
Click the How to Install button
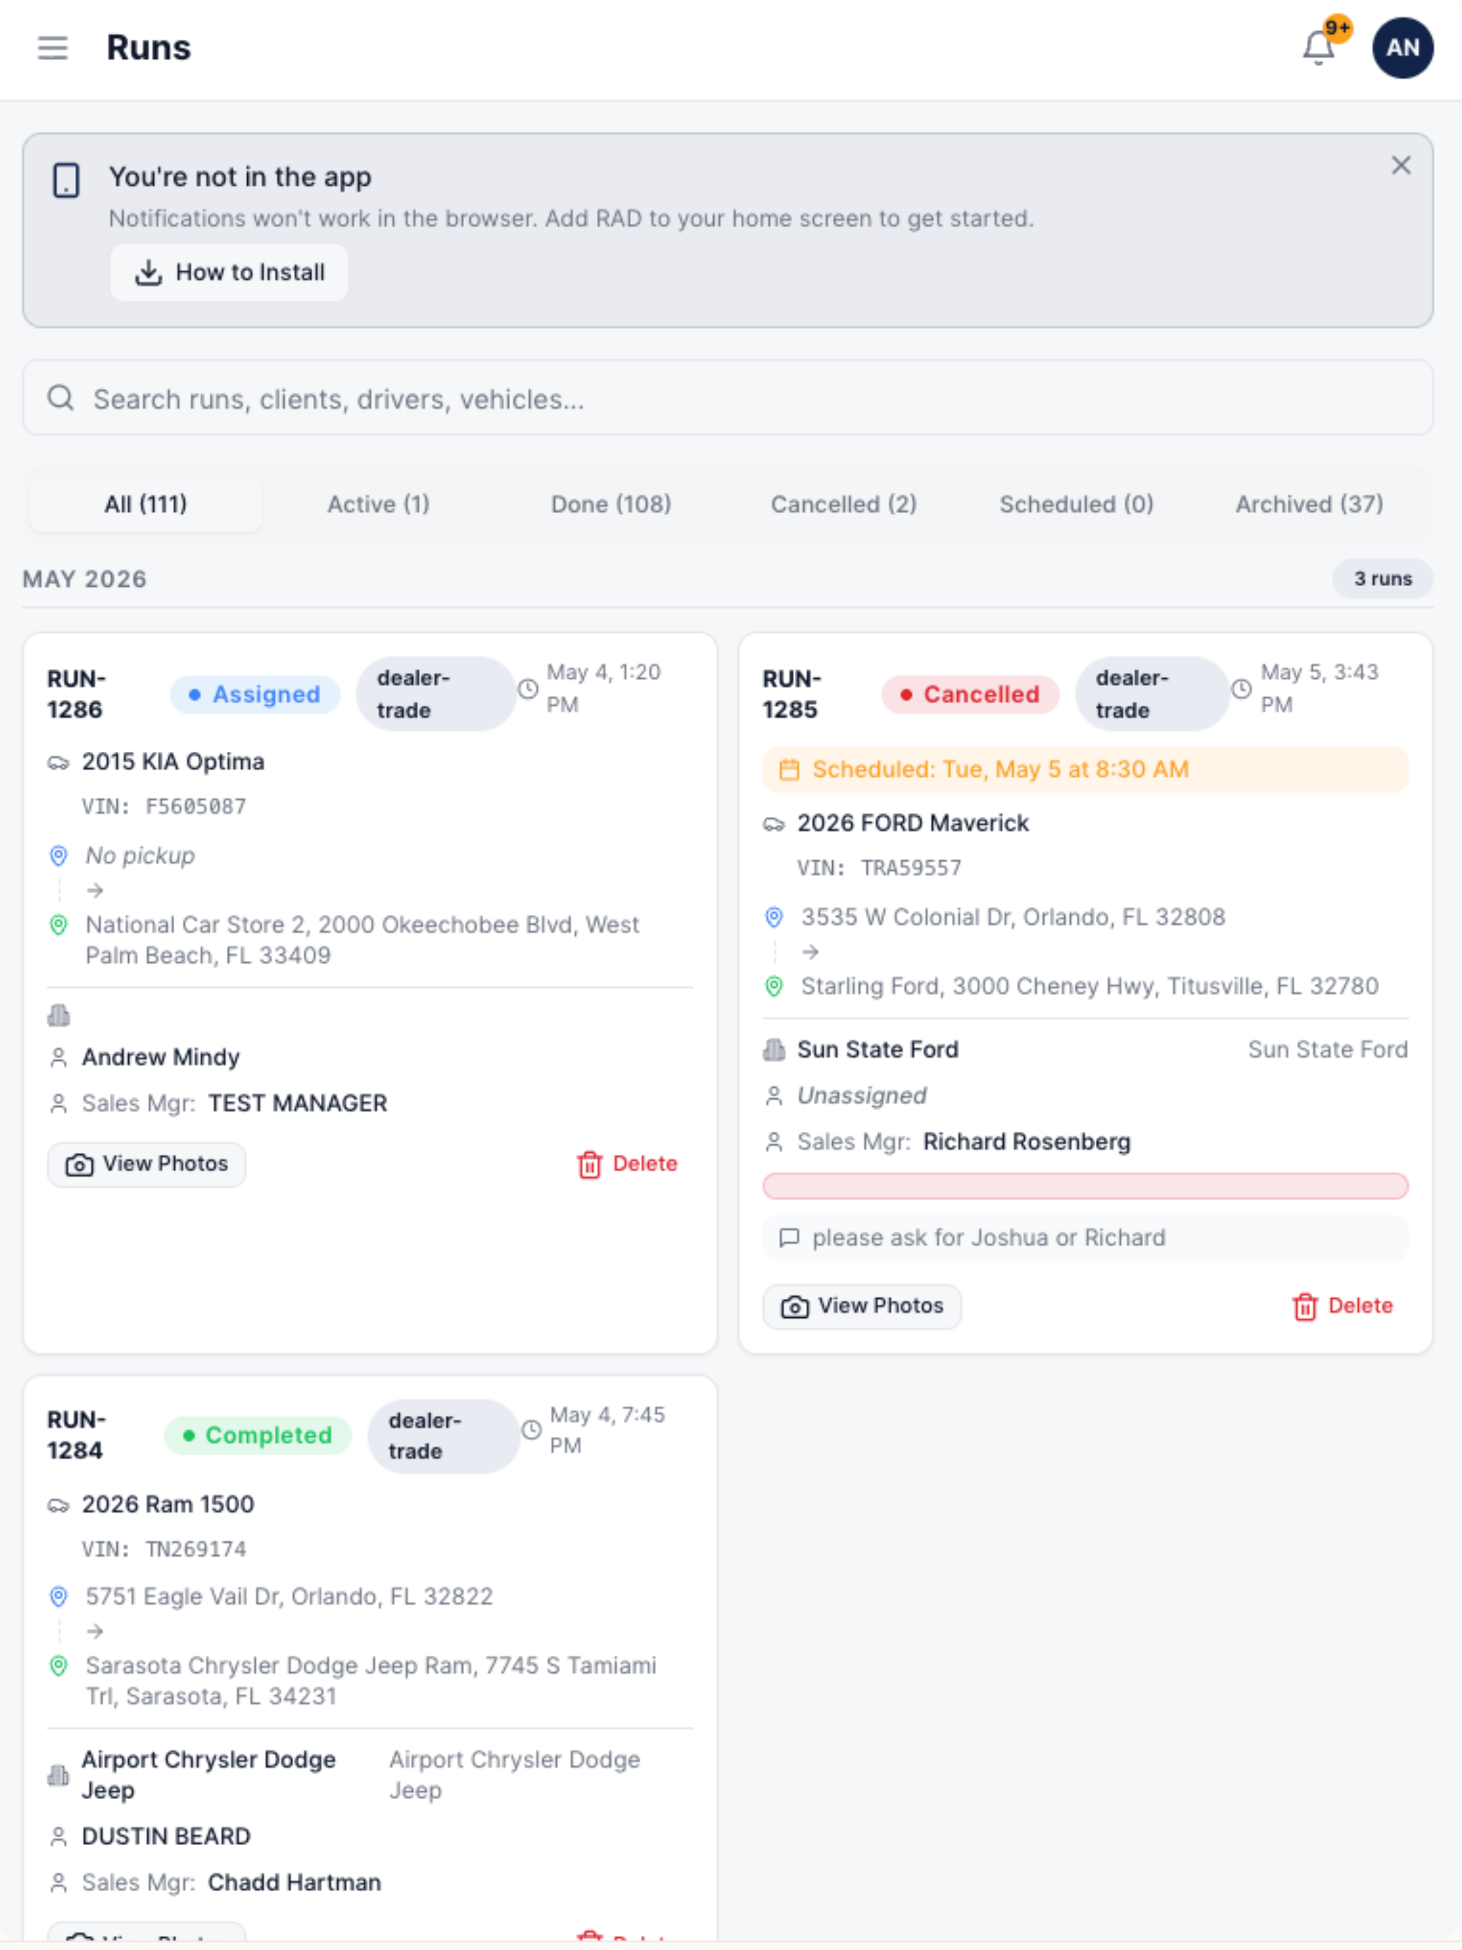coord(229,272)
